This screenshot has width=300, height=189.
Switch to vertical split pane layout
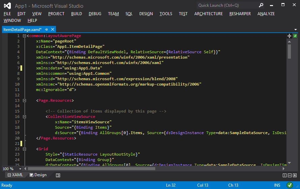click(284, 175)
